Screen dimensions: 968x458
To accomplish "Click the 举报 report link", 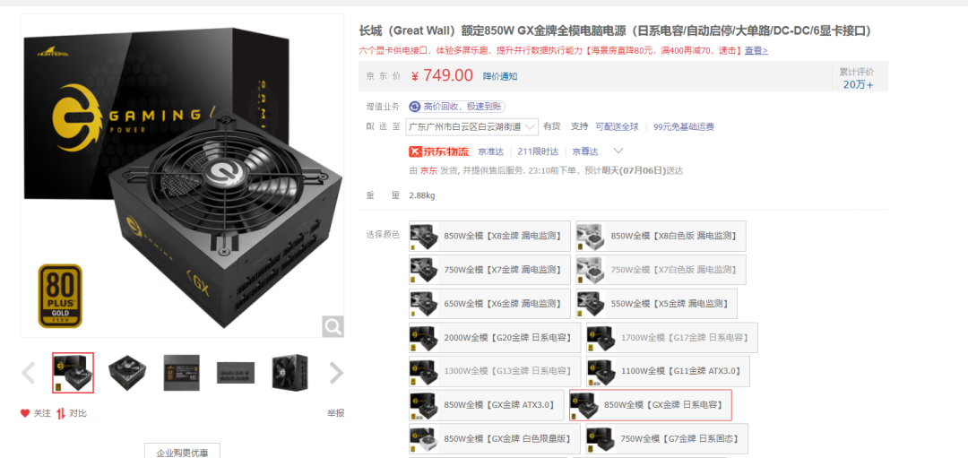I will pos(335,413).
